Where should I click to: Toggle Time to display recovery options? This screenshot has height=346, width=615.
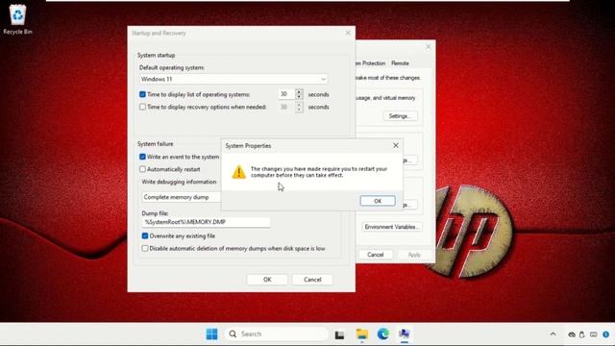(142, 107)
